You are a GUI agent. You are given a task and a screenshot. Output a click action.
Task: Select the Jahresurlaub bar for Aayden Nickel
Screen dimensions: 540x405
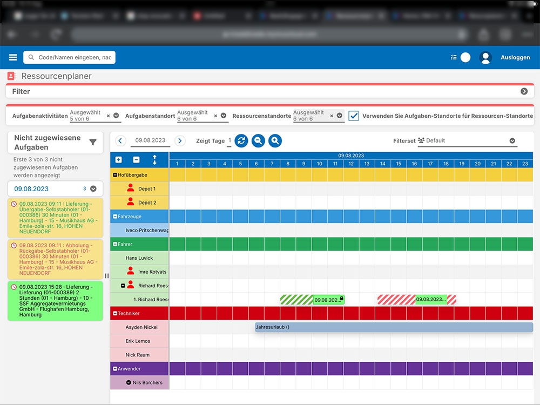tap(394, 327)
